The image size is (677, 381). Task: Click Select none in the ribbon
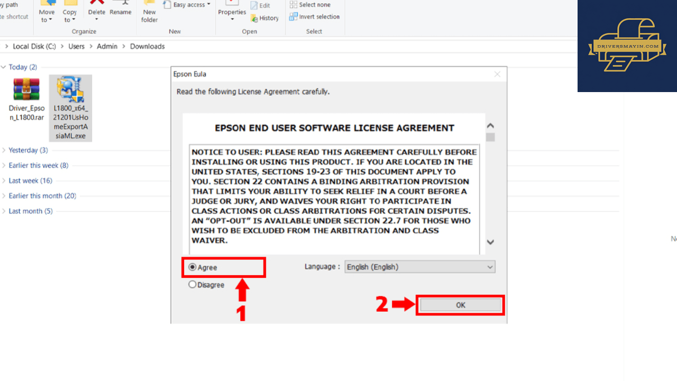[310, 5]
